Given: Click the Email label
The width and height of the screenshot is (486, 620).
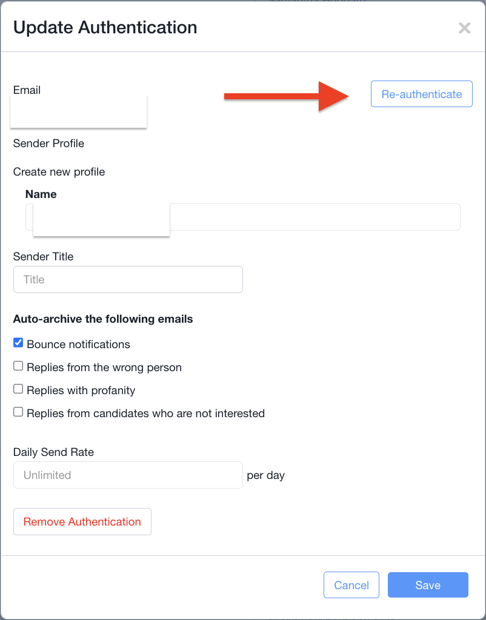Looking at the screenshot, I should (27, 90).
